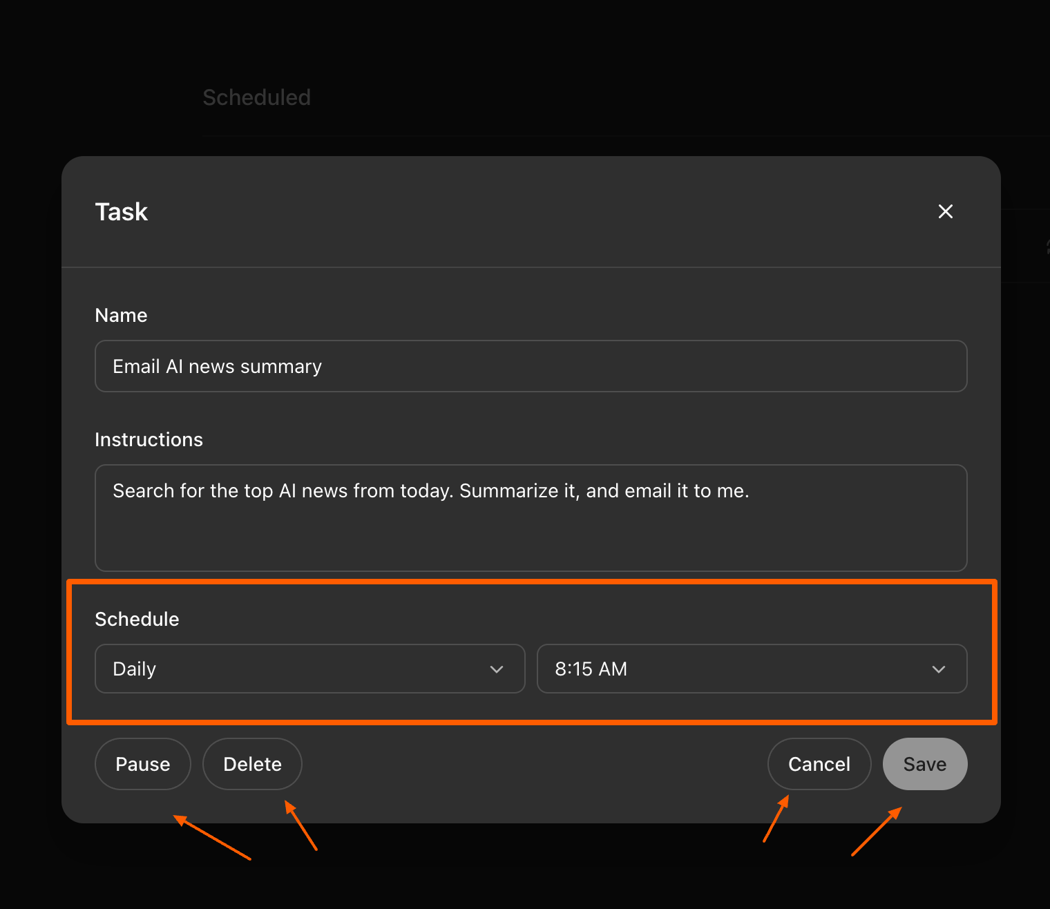Open the Daily frequency dropdown

(x=309, y=669)
